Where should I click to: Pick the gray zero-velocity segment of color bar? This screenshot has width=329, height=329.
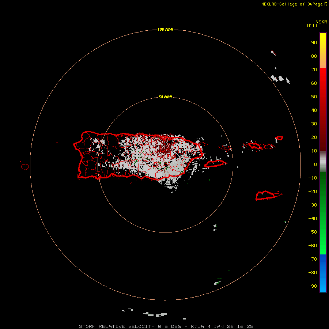pos(323,162)
